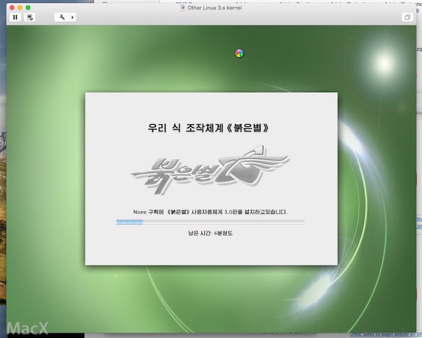Click the installing status message with None
422x338 pixels.
210,212
